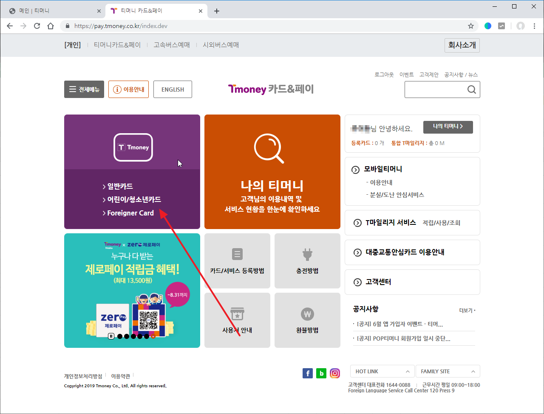544x414 pixels.
Task: Select 시외버스예매 in top navigation
Action: 221,45
